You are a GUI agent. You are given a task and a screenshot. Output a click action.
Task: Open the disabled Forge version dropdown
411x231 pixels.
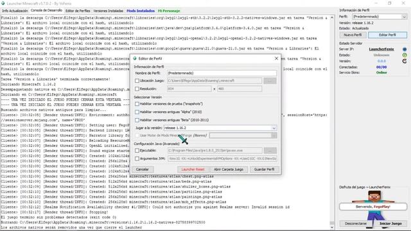[x=274, y=135]
